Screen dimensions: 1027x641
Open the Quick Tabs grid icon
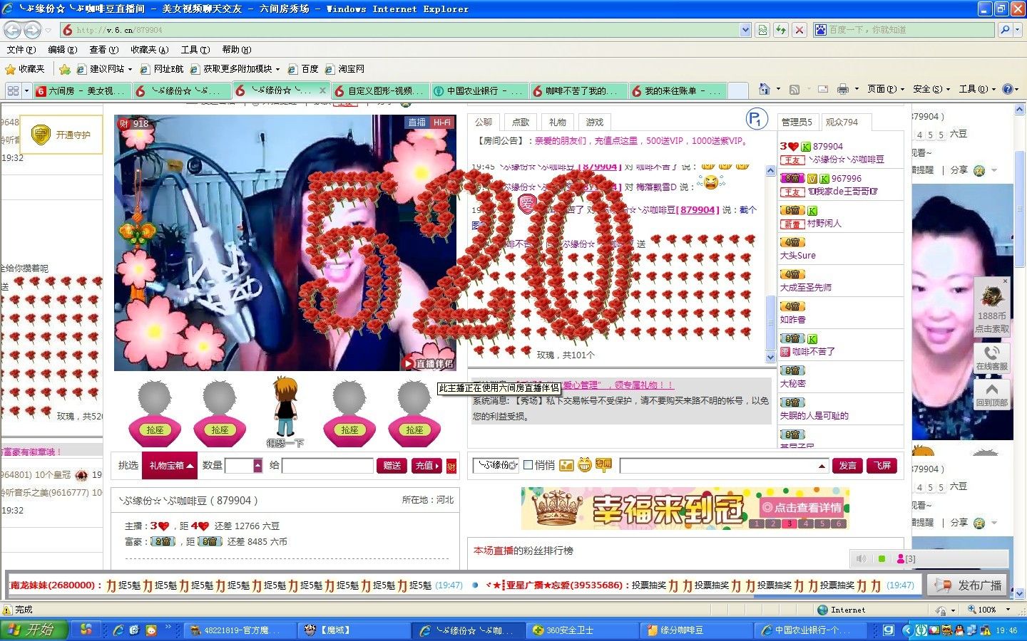[x=12, y=90]
